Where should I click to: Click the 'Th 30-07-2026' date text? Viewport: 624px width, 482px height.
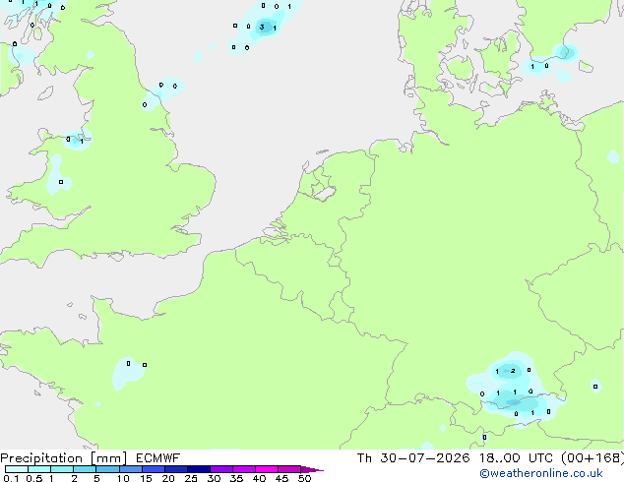click(413, 458)
